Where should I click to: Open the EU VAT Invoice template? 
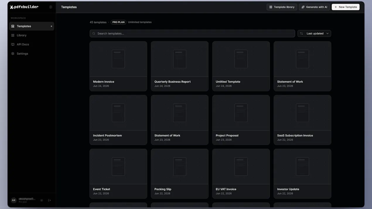click(241, 174)
